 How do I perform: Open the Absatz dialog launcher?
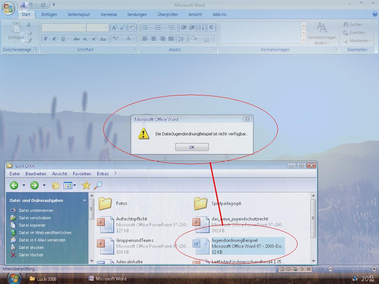[x=214, y=49]
